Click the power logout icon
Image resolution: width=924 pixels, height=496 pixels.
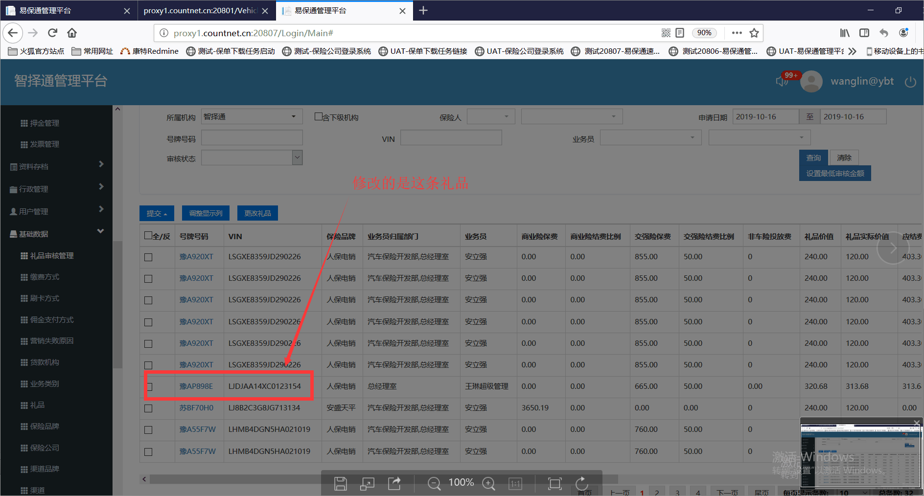click(910, 82)
